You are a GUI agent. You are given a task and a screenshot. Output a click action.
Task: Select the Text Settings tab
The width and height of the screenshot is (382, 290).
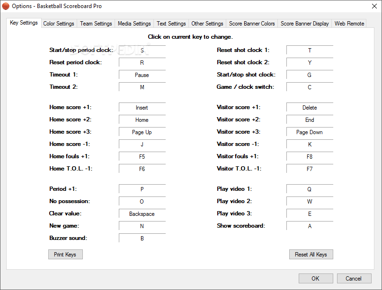(x=171, y=24)
